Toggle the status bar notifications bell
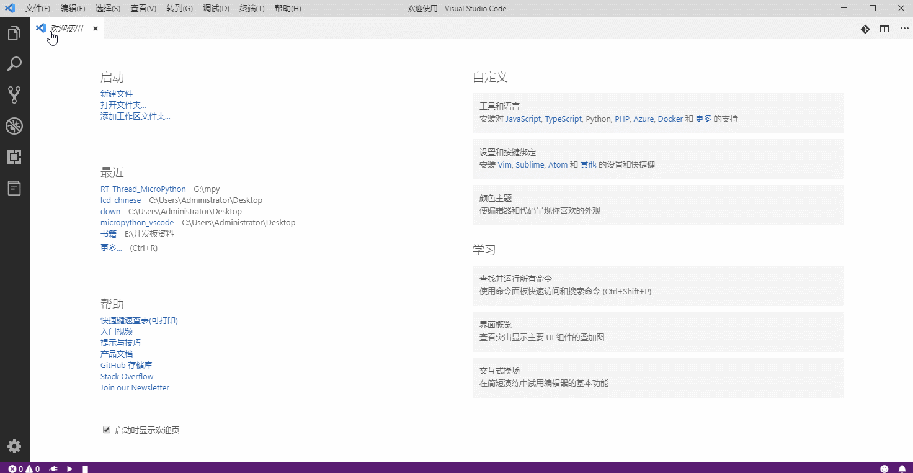913x473 pixels. tap(902, 469)
